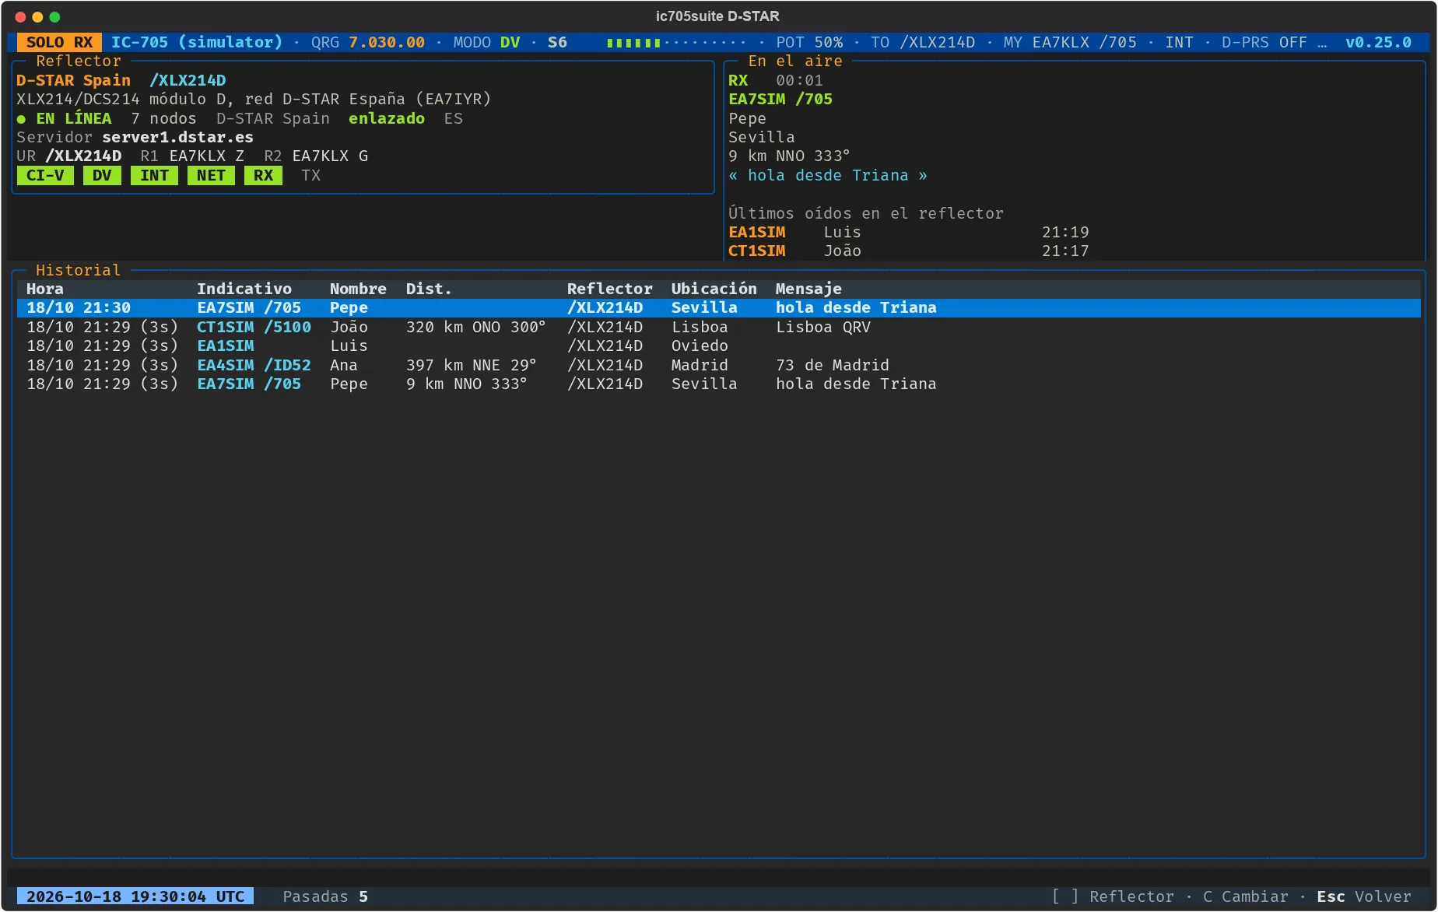The height and width of the screenshot is (912, 1438).
Task: Click the CI-V status badge
Action: [45, 176]
